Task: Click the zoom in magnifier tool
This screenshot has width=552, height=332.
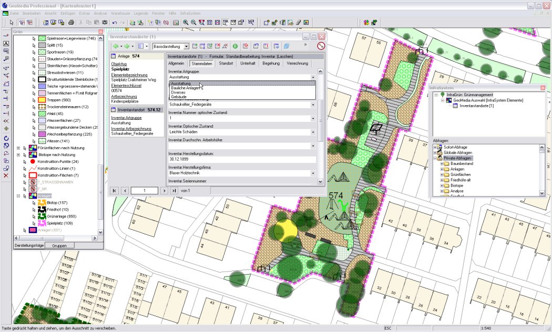Action: (x=185, y=23)
